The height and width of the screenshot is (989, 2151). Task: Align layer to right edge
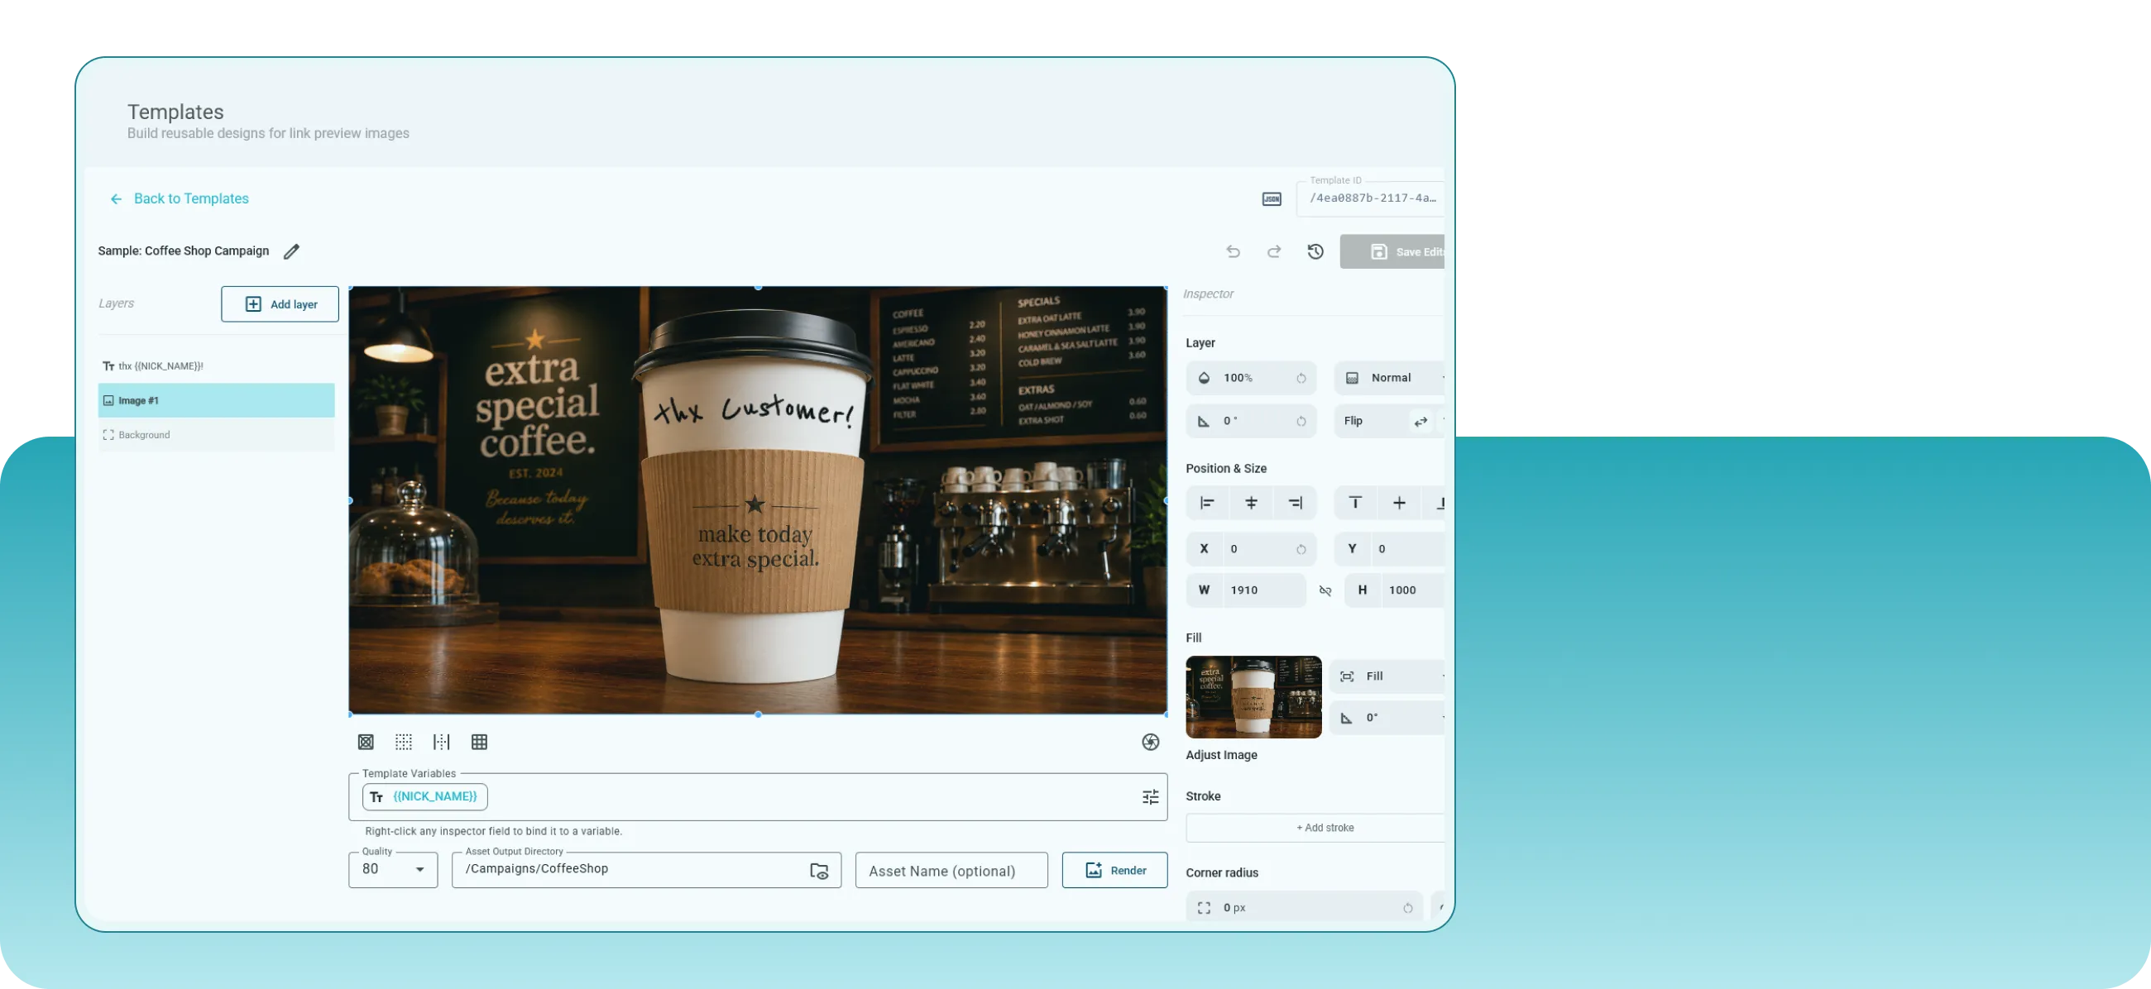tap(1294, 504)
